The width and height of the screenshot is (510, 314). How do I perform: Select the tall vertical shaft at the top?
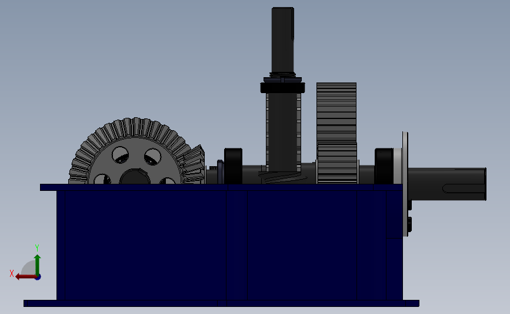point(282,41)
